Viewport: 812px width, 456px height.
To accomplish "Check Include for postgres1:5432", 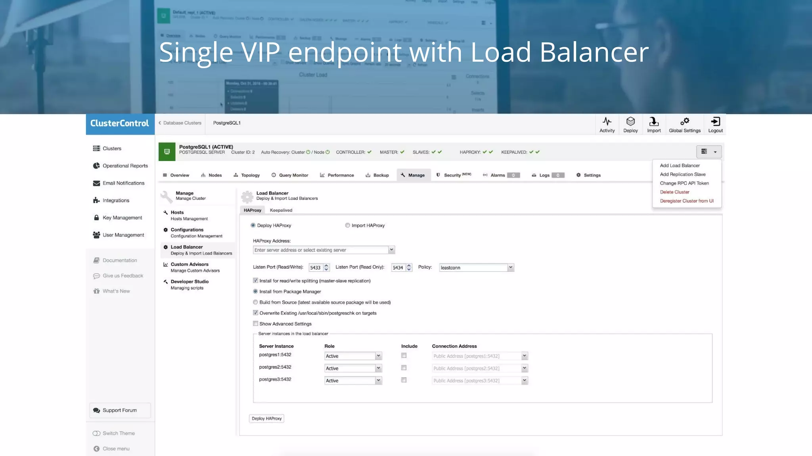I will pos(404,355).
